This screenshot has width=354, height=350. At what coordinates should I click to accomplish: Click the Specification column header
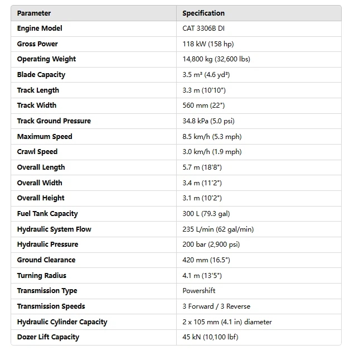[x=203, y=13]
